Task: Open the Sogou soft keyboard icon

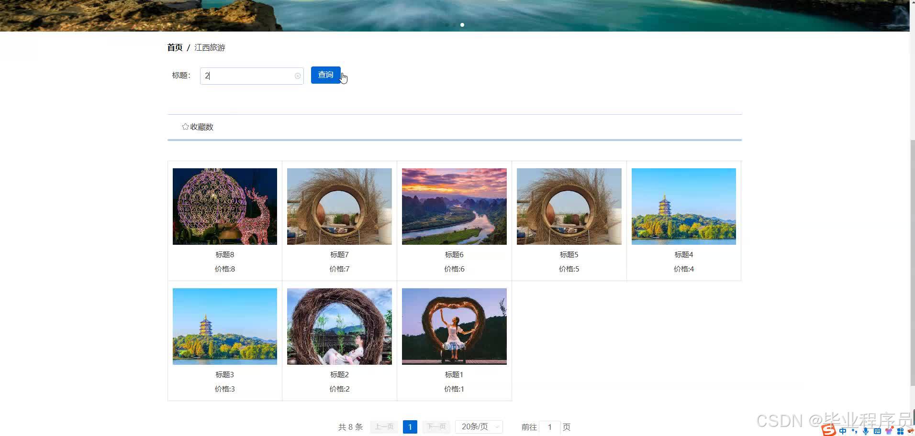Action: 877,430
